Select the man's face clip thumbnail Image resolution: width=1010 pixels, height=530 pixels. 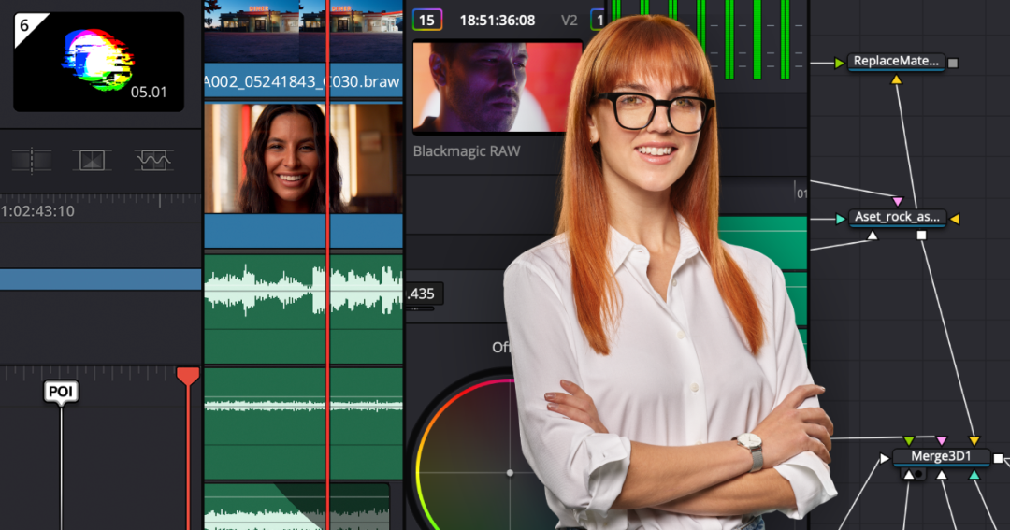coord(498,87)
